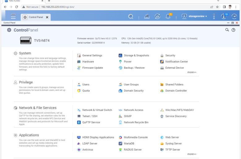
Task: Click the Security lock icon
Action: [x=162, y=55]
